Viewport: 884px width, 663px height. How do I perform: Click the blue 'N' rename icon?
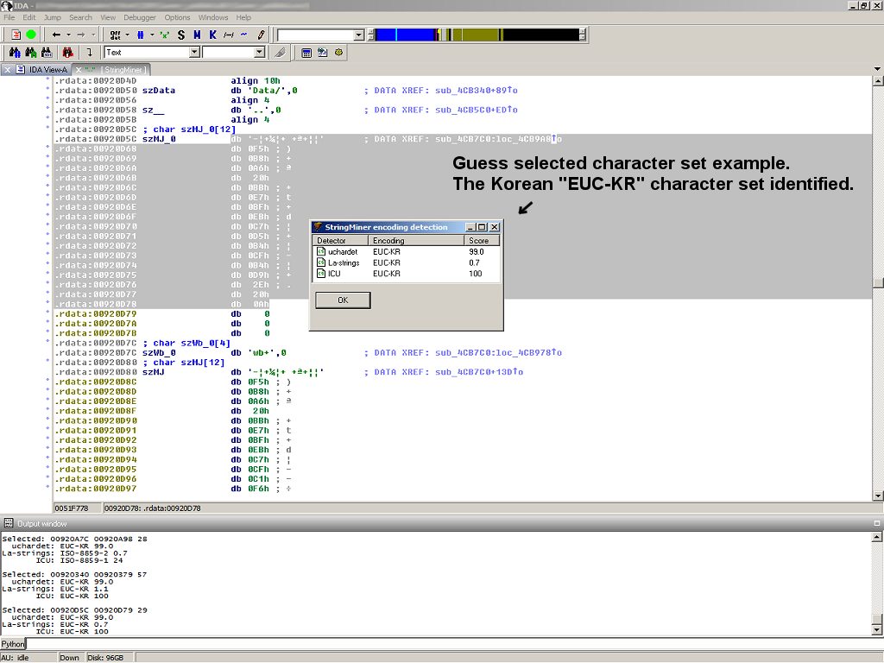click(x=197, y=35)
